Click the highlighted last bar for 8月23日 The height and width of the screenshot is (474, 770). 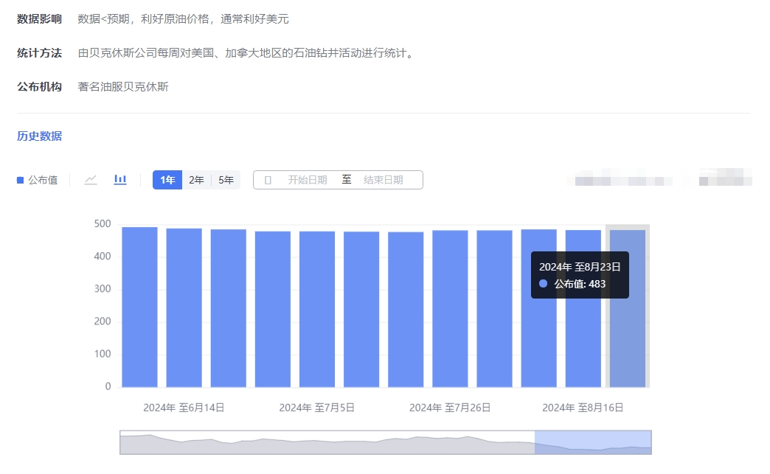pyautogui.click(x=627, y=309)
